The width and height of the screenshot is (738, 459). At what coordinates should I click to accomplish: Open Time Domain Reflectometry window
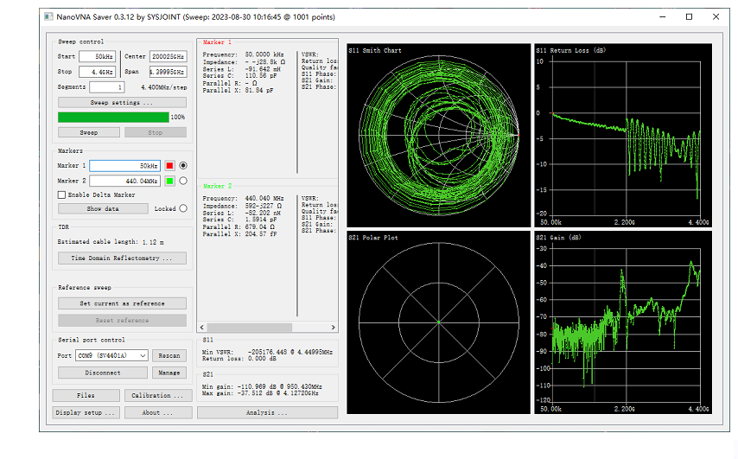122,258
